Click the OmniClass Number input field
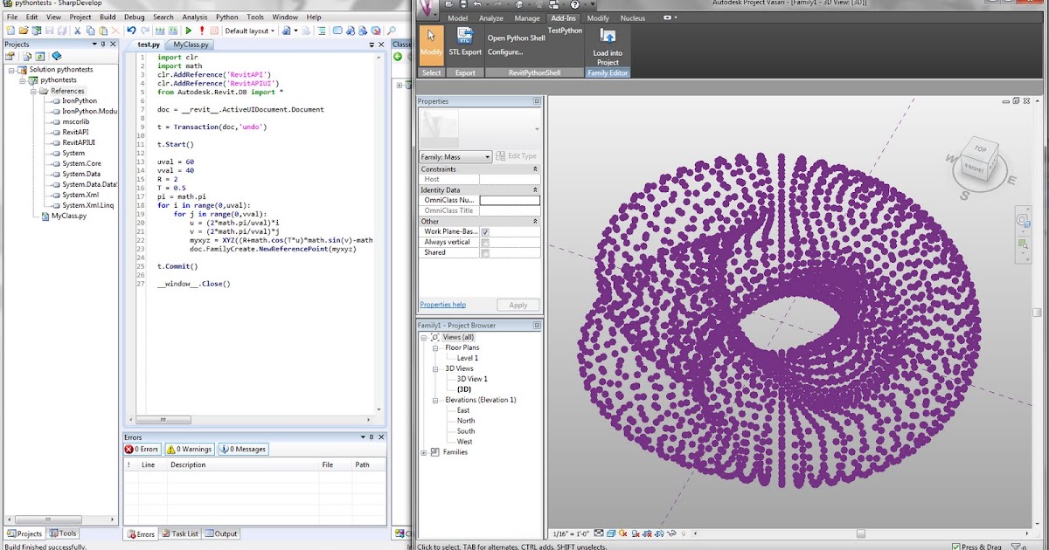Viewport: 1049px width, 550px height. click(x=509, y=200)
